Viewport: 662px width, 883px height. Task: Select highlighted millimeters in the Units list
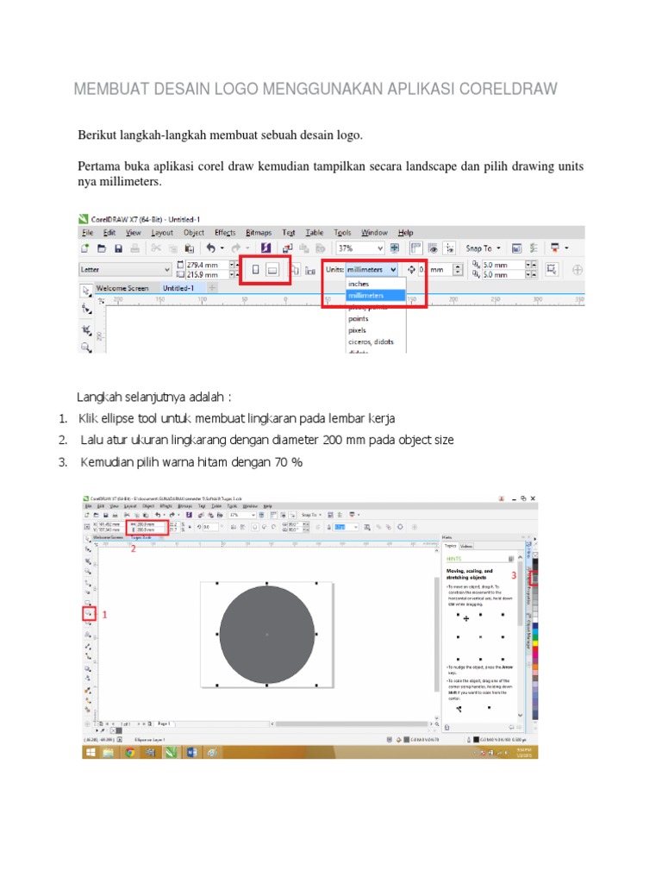(x=376, y=296)
